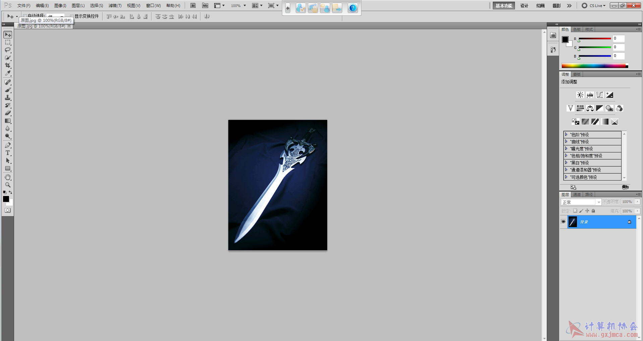The width and height of the screenshot is (643, 341).
Task: Select the Crop tool
Action: (8, 65)
